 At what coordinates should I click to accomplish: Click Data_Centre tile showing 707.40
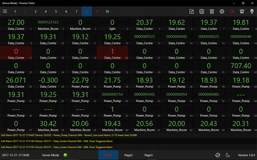[x=241, y=67]
